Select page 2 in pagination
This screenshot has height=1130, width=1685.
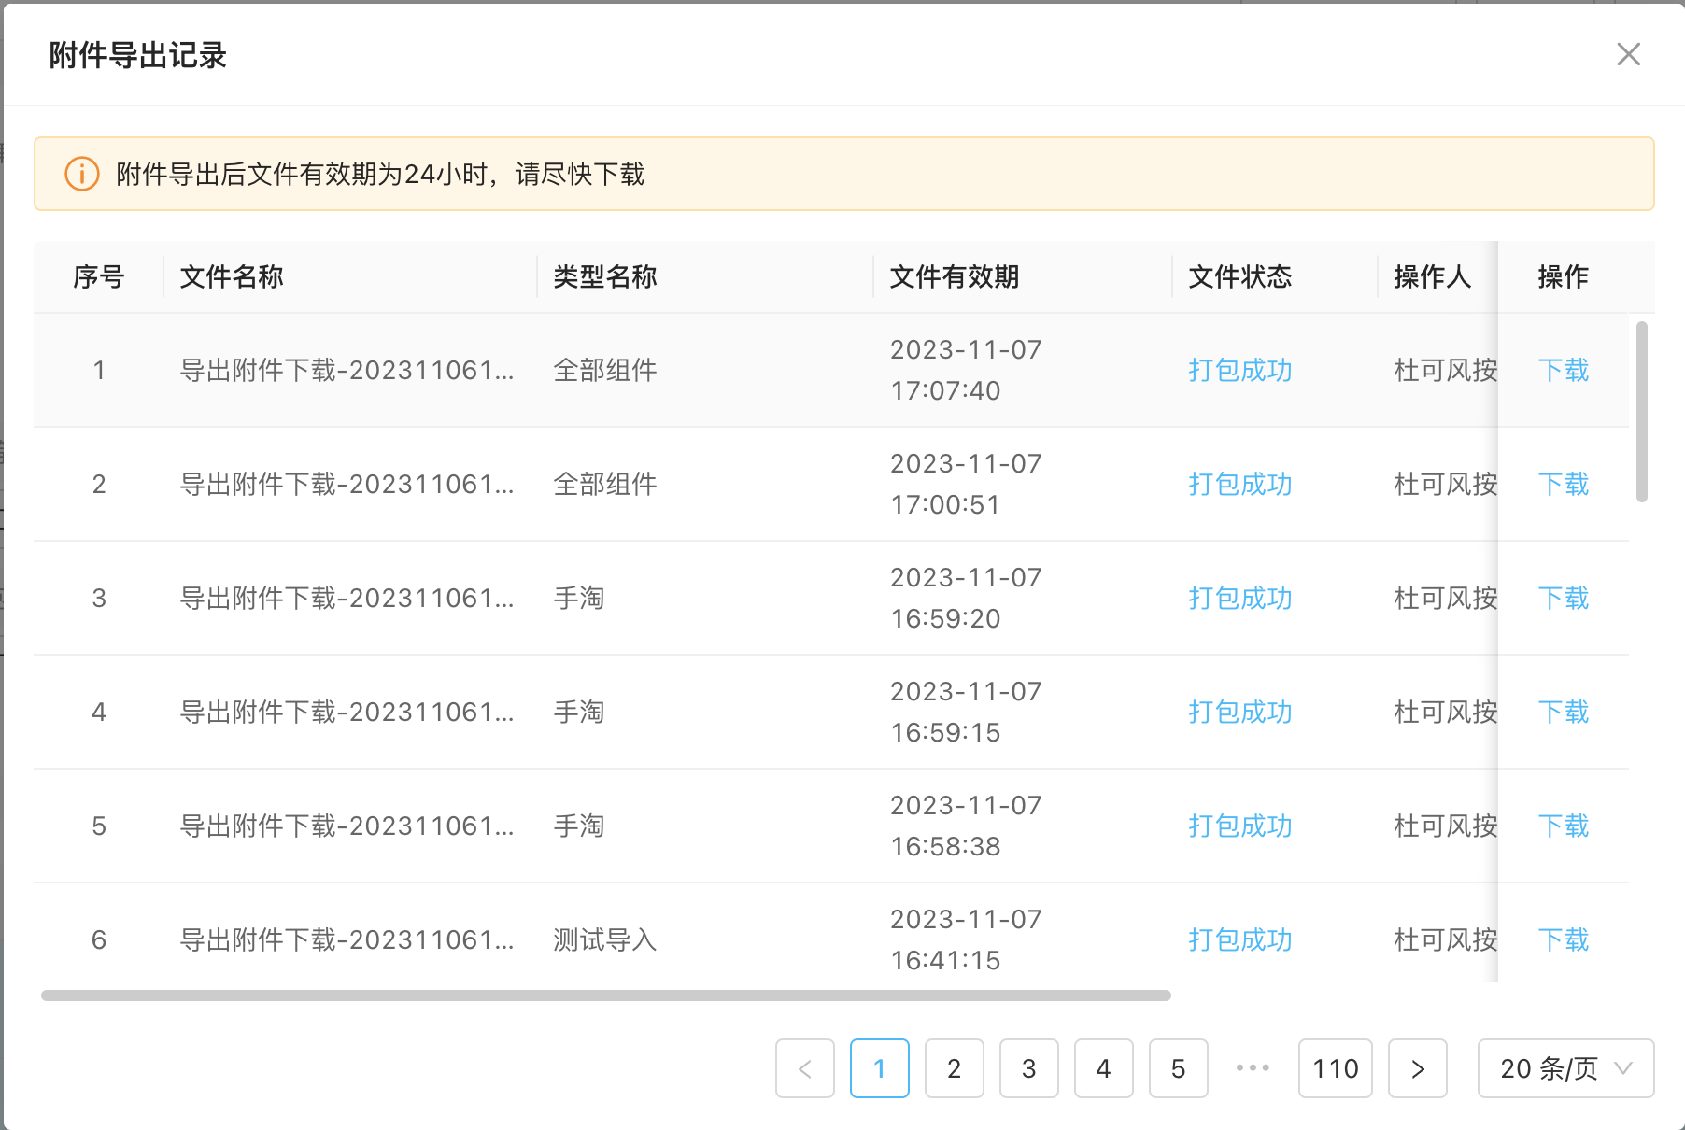[955, 1068]
